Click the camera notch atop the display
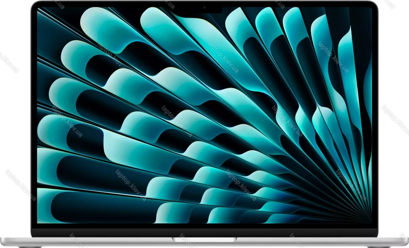This screenshot has height=248, width=409. [x=204, y=8]
